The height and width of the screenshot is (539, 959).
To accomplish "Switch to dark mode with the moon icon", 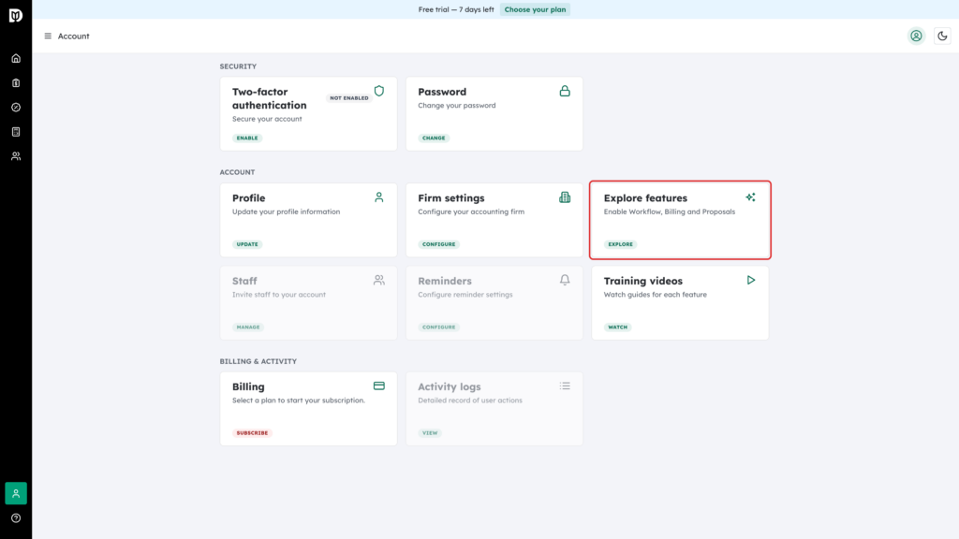I will point(942,36).
